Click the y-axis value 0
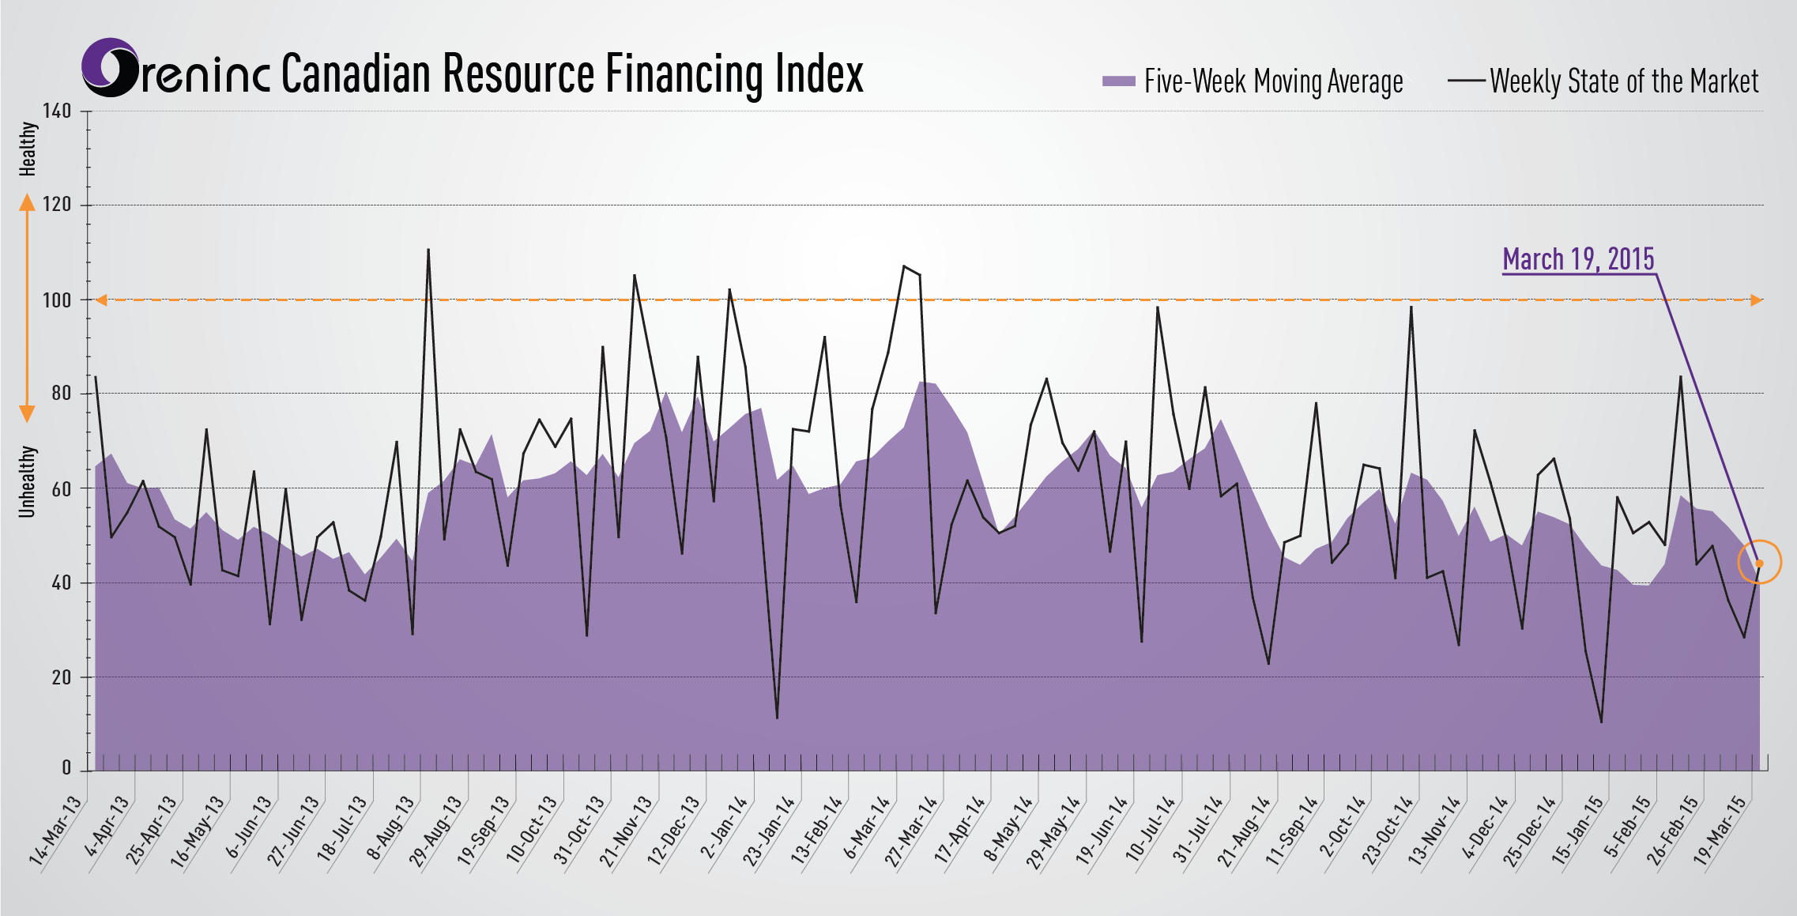This screenshot has width=1797, height=916. tap(66, 767)
